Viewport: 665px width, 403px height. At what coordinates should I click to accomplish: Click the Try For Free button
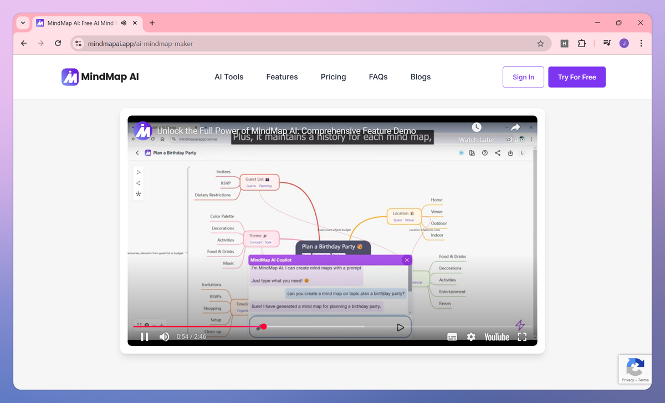577,76
